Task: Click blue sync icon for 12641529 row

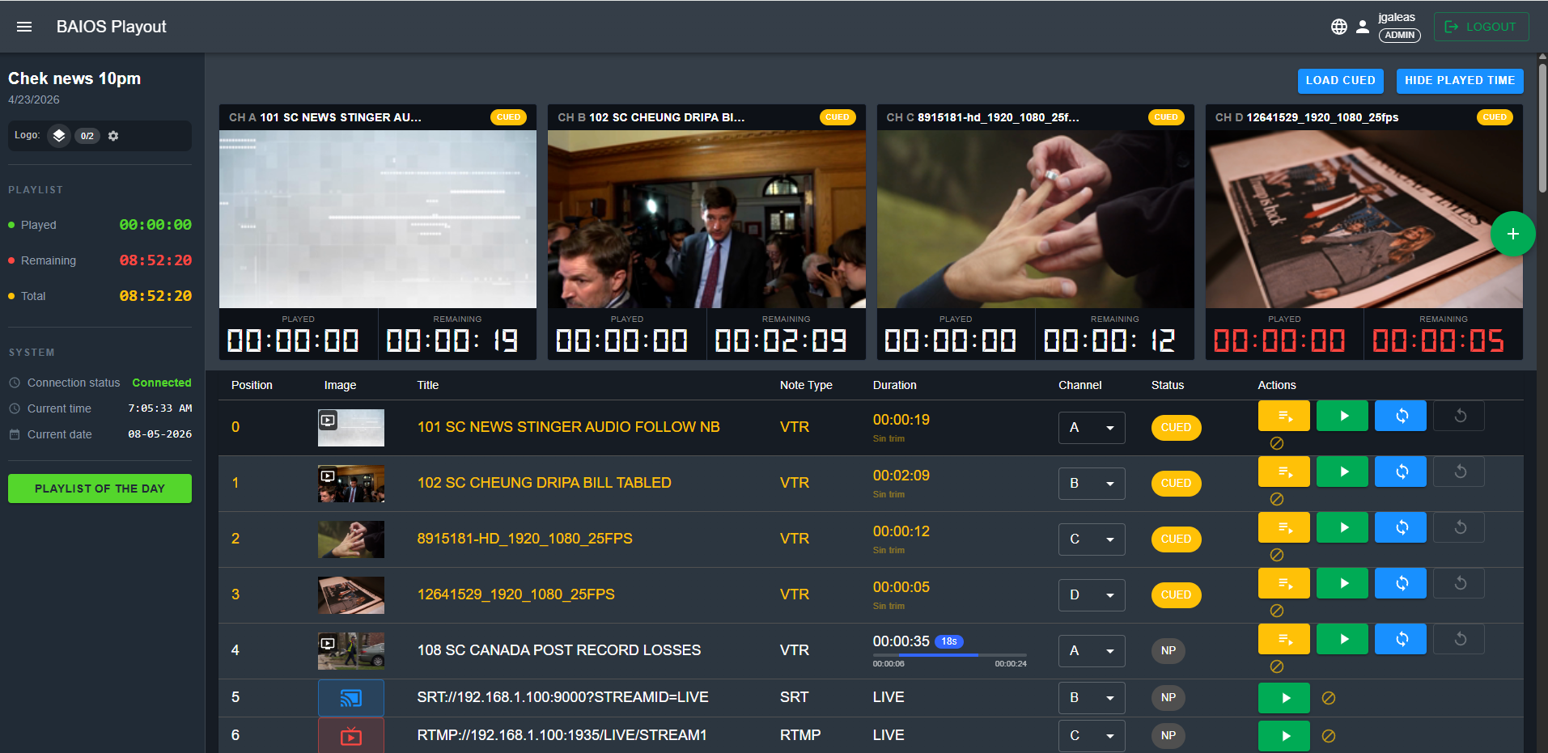Action: click(x=1402, y=583)
